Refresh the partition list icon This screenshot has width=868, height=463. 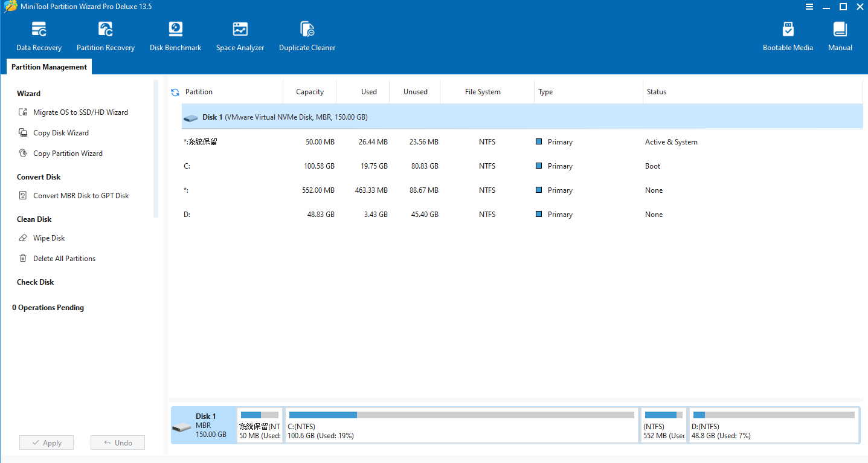(175, 92)
